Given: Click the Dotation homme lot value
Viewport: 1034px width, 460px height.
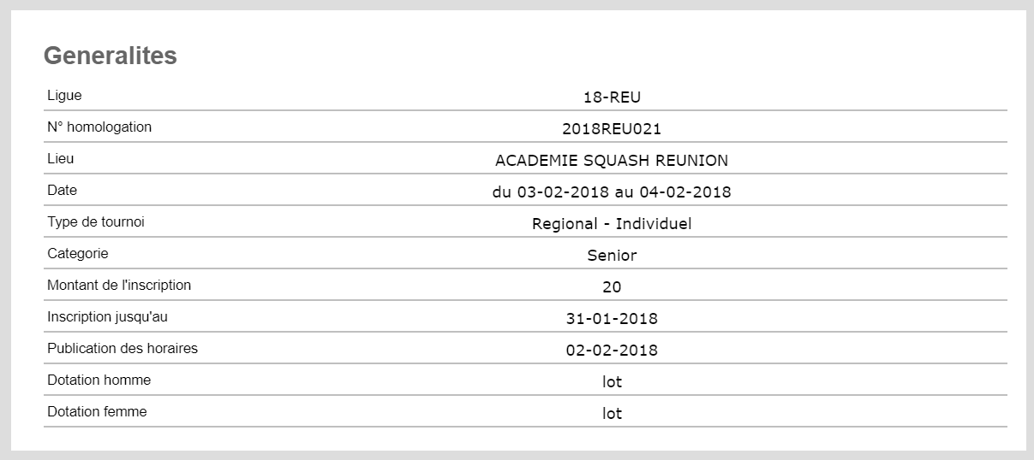Looking at the screenshot, I should point(612,382).
